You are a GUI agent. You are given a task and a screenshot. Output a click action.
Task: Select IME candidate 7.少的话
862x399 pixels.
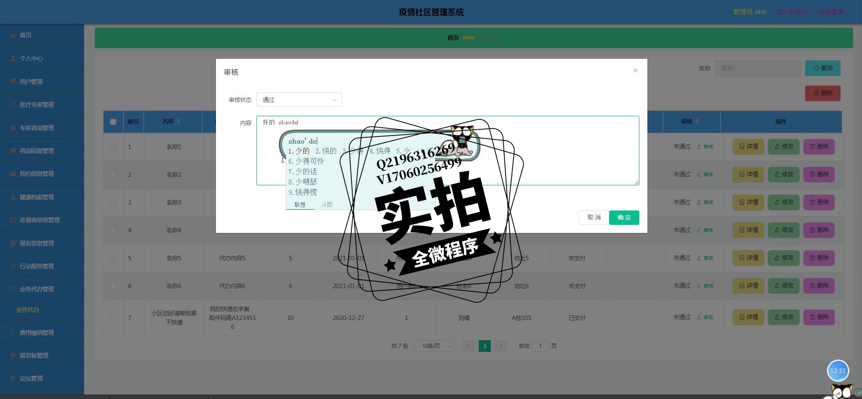(x=302, y=171)
